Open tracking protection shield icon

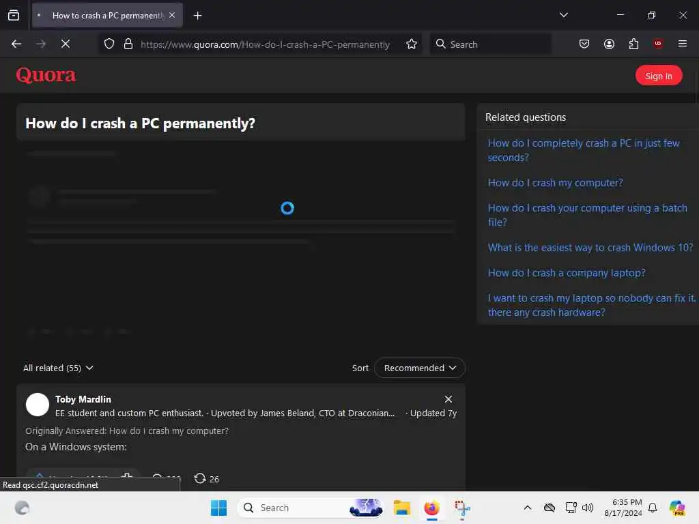point(109,44)
